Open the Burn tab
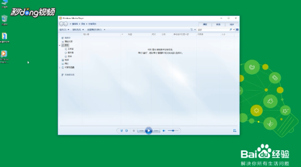 pyautogui.click(x=218, y=24)
